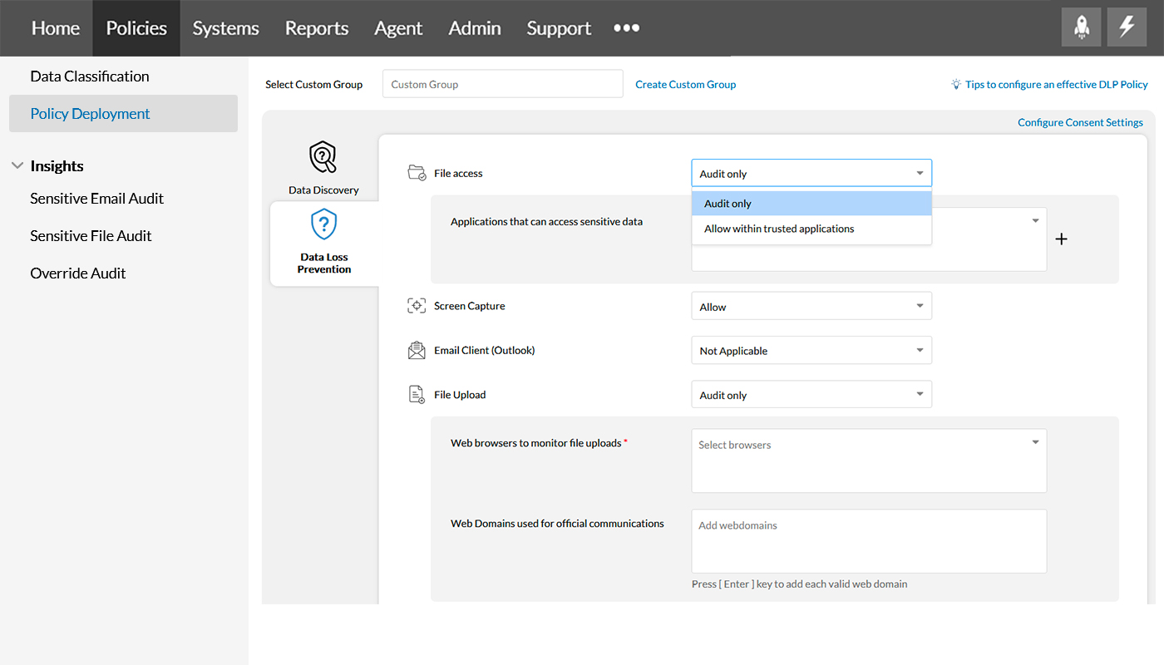Click the Create Custom Group link
Image resolution: width=1164 pixels, height=665 pixels.
(x=685, y=84)
